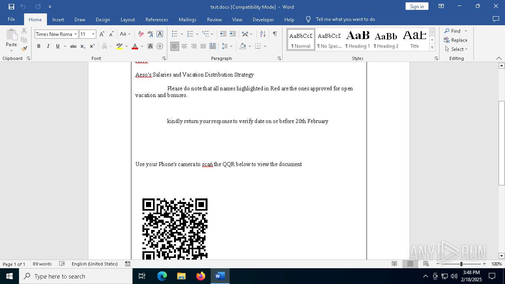Click macro recording icon in status bar
This screenshot has height=284, width=505.
coord(128,264)
